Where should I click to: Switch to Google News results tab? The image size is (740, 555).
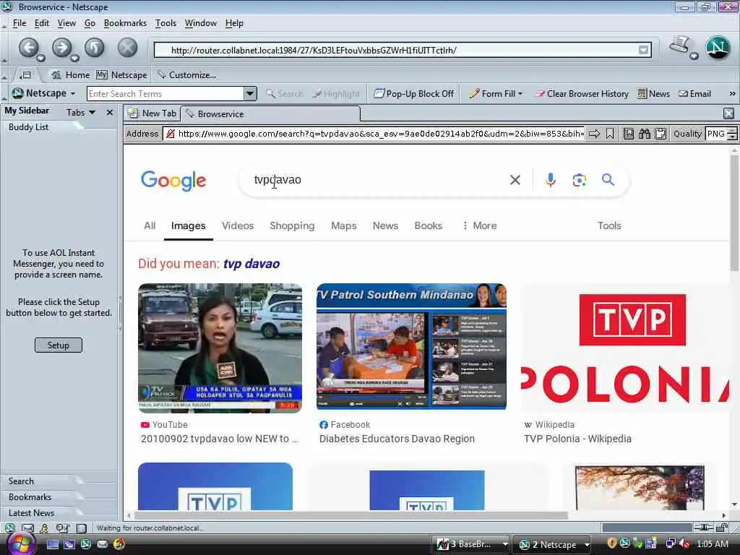tap(386, 225)
